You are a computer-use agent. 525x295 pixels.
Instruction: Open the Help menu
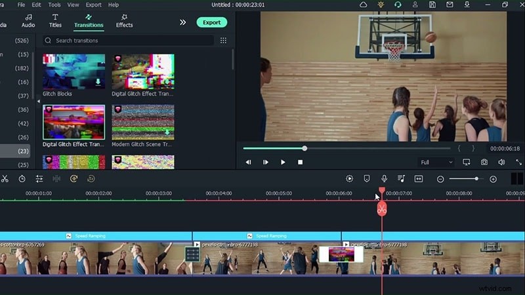tap(113, 5)
